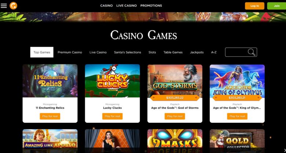Viewport: 286px width, 153px height.
Task: Open the hamburger menu icon
Action: coord(4,5)
